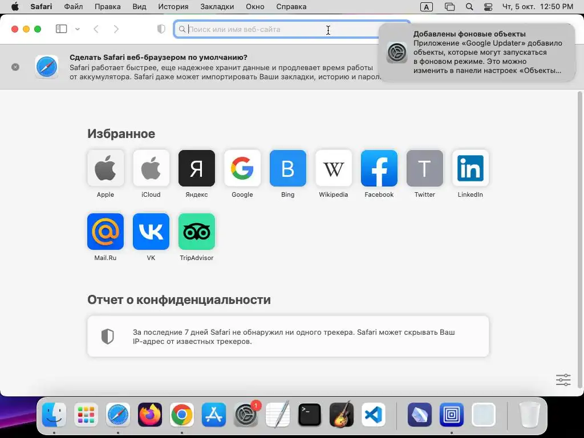Open the Mail.Ru favorite tile

coord(106,232)
